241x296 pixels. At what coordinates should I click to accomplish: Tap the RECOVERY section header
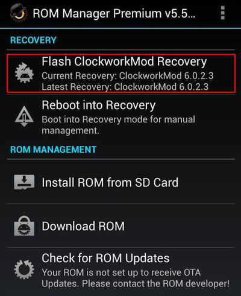[33, 40]
